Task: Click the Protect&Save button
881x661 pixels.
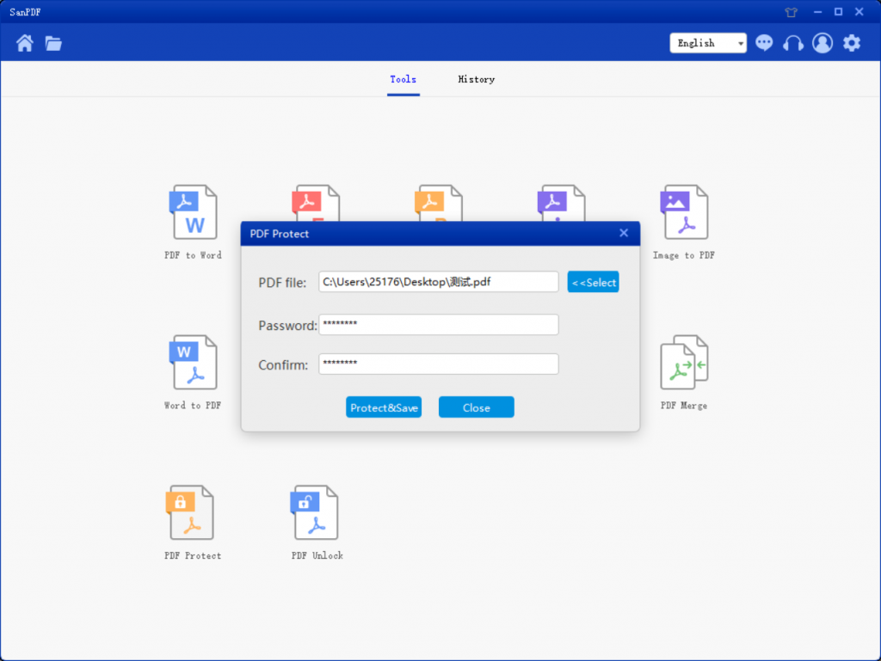Action: [x=384, y=407]
